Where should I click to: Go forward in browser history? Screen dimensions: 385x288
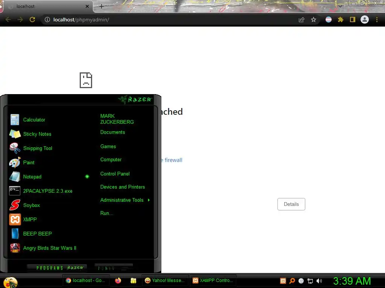point(20,19)
